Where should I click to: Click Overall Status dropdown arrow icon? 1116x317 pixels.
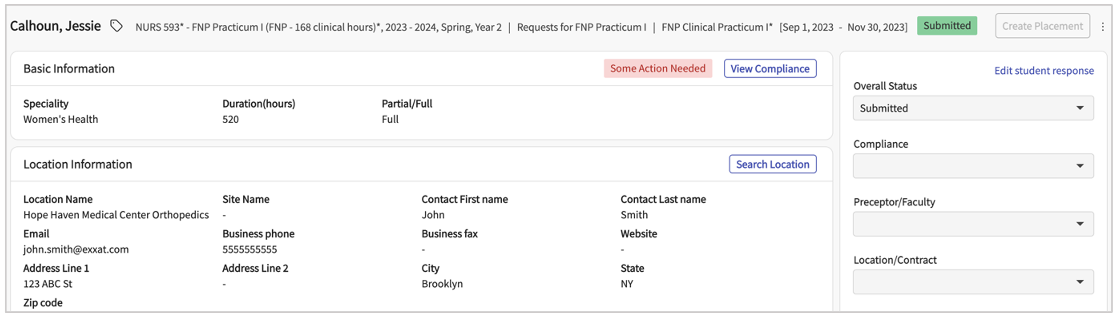[x=1079, y=108]
